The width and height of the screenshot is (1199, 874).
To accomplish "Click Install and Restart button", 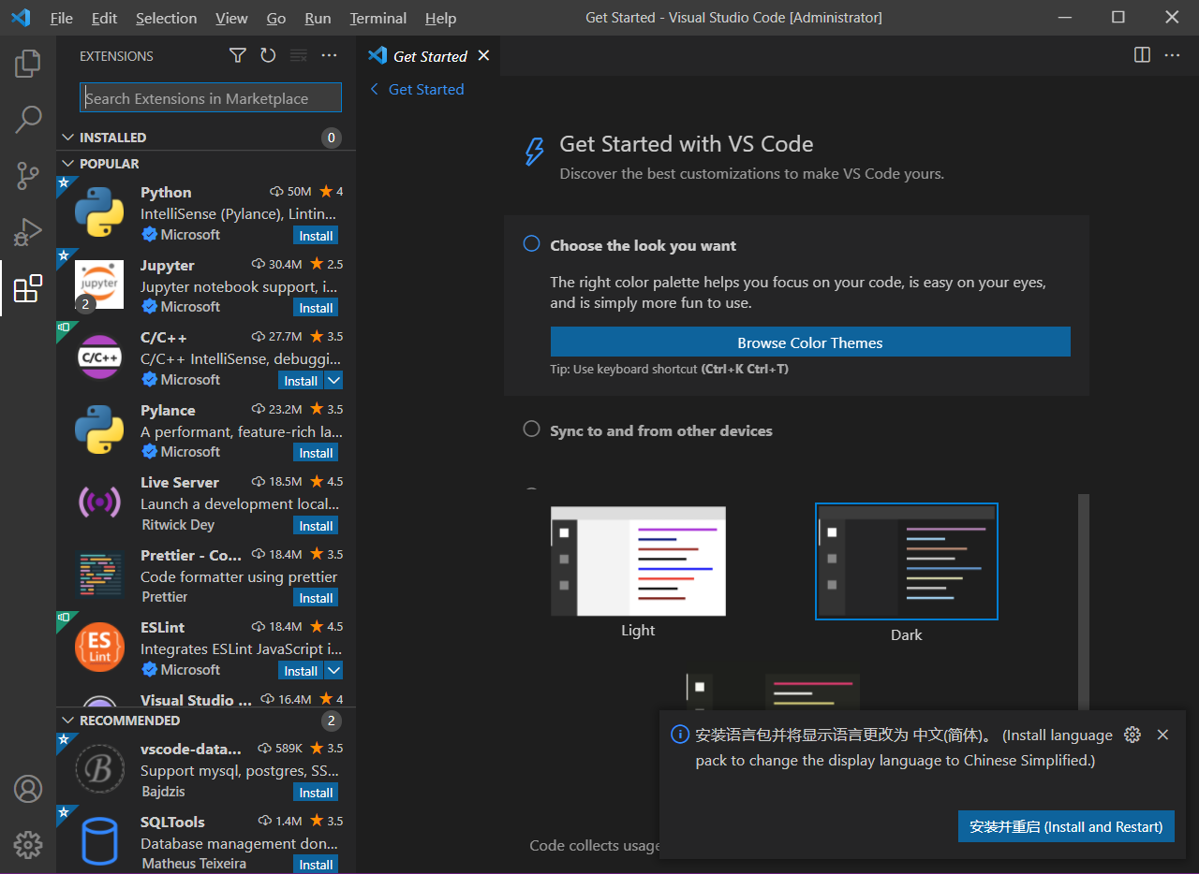I will (x=1066, y=826).
